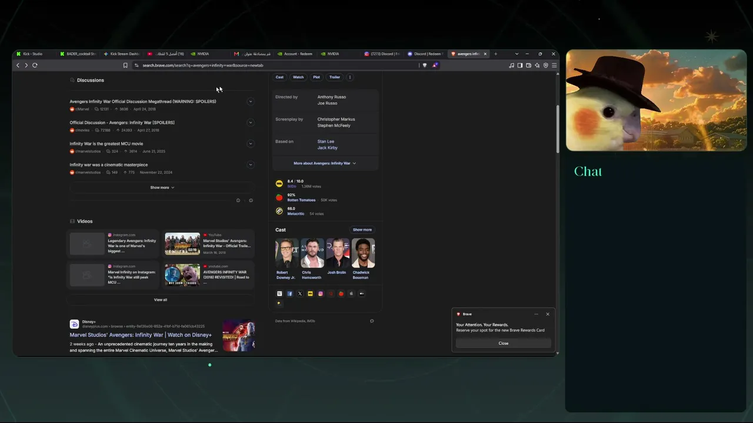Screen dimensions: 753x423
Task: Open the Rotten Tomatoes tomato icon in links row
Action: (x=341, y=294)
